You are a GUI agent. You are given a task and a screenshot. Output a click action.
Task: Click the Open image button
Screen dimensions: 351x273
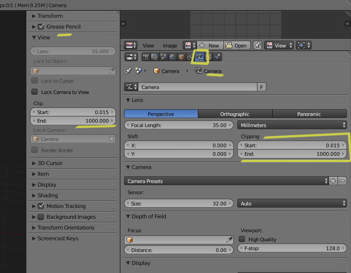(236, 46)
